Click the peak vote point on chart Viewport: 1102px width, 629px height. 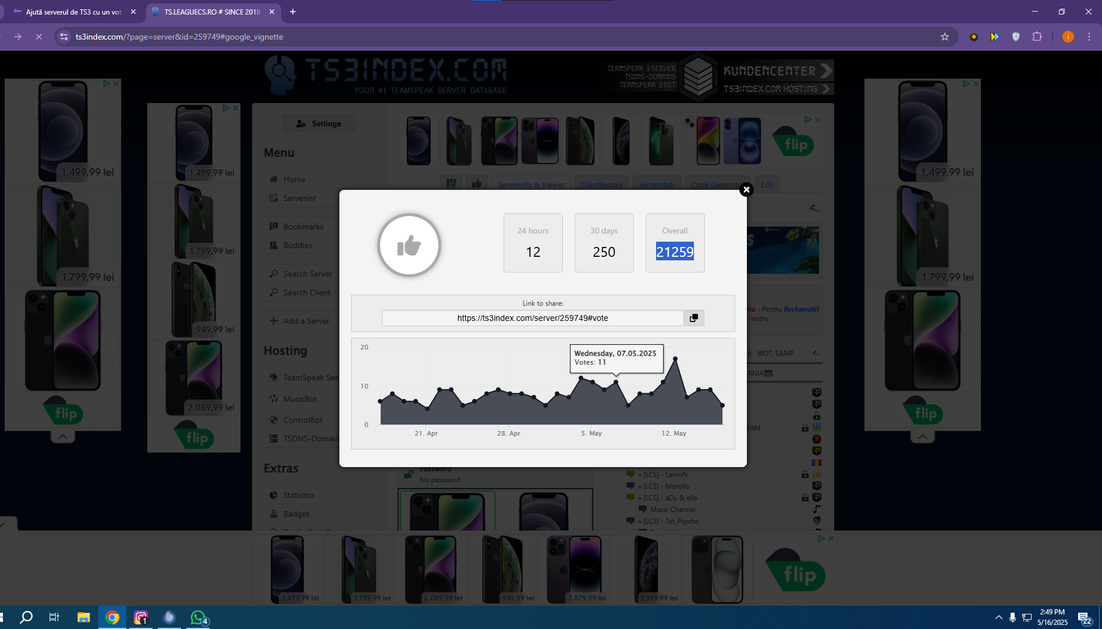[675, 359]
